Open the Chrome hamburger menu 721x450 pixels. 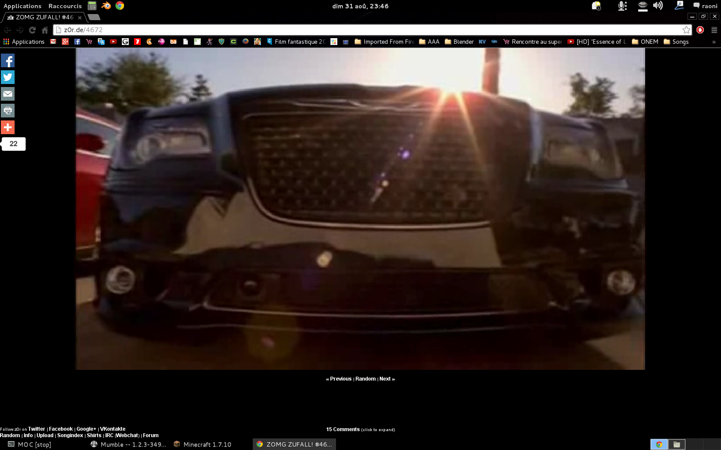tap(714, 30)
